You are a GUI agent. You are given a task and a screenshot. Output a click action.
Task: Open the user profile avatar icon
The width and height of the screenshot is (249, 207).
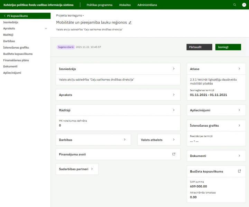(x=244, y=5)
